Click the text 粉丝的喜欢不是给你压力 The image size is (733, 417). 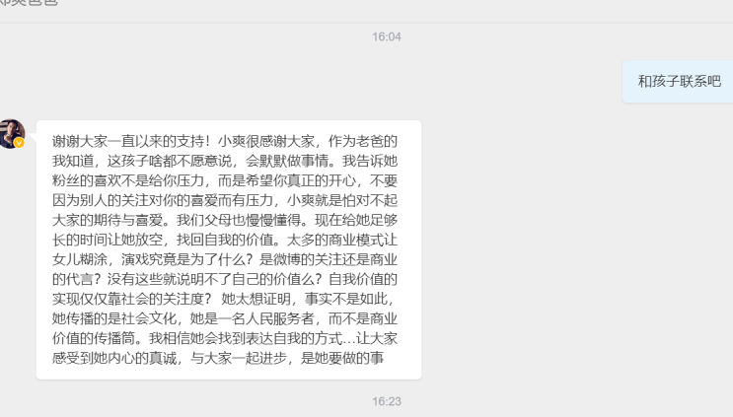click(x=128, y=180)
